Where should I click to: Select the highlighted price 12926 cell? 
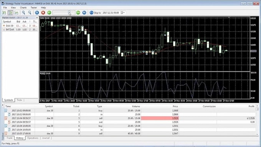[160, 118]
